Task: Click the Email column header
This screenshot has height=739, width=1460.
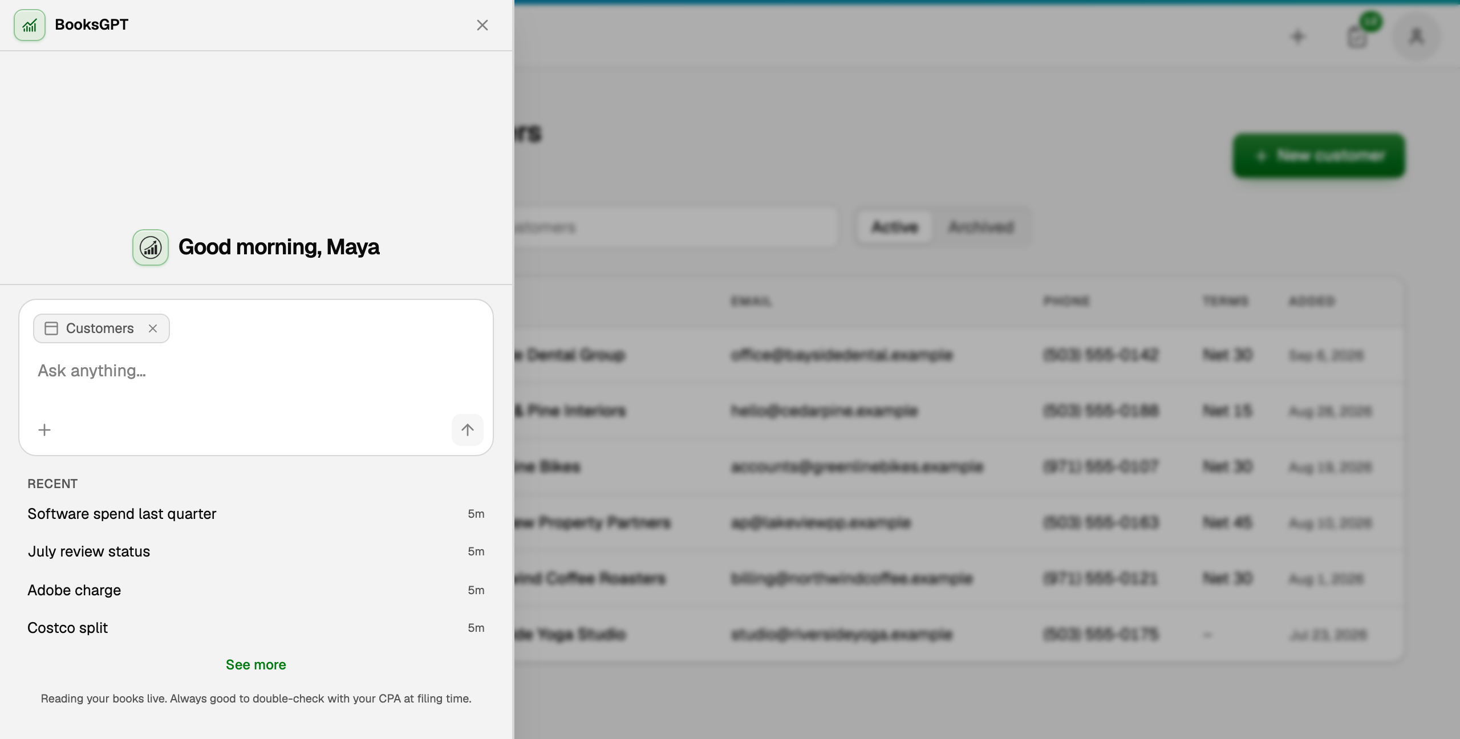Action: [751, 301]
